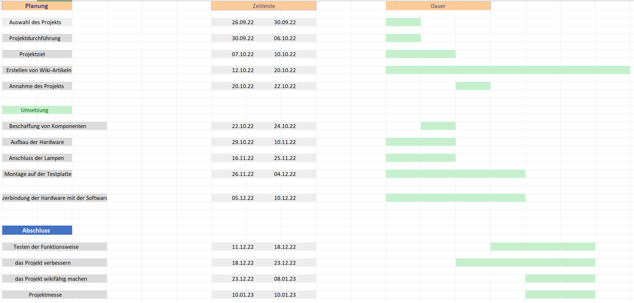The height and width of the screenshot is (303, 634).
Task: Click the green bar for Montage auf der Testplatte
Action: [455, 174]
